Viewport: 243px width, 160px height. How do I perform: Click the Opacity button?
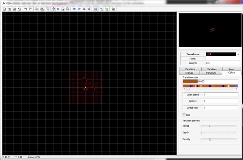coord(193,101)
